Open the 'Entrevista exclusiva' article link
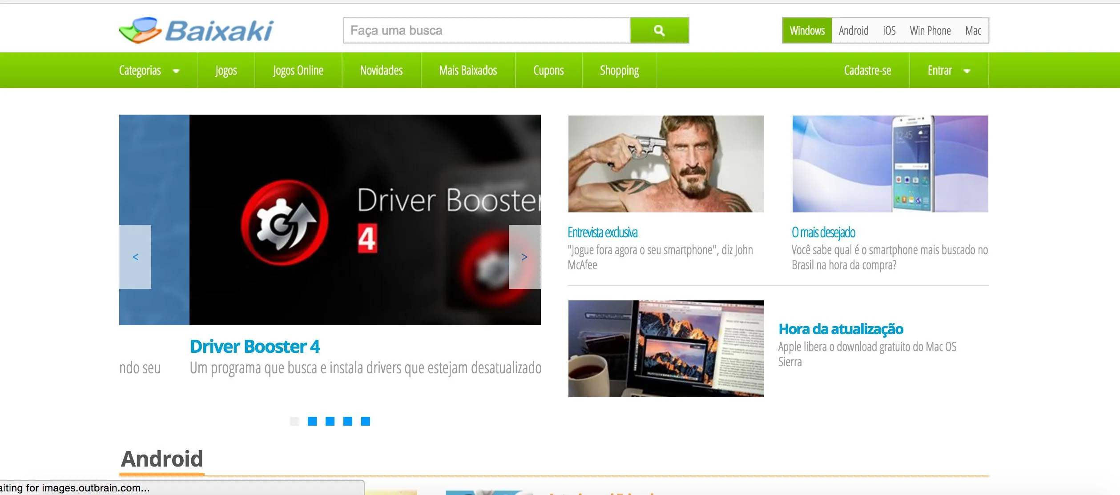The image size is (1120, 495). point(603,232)
